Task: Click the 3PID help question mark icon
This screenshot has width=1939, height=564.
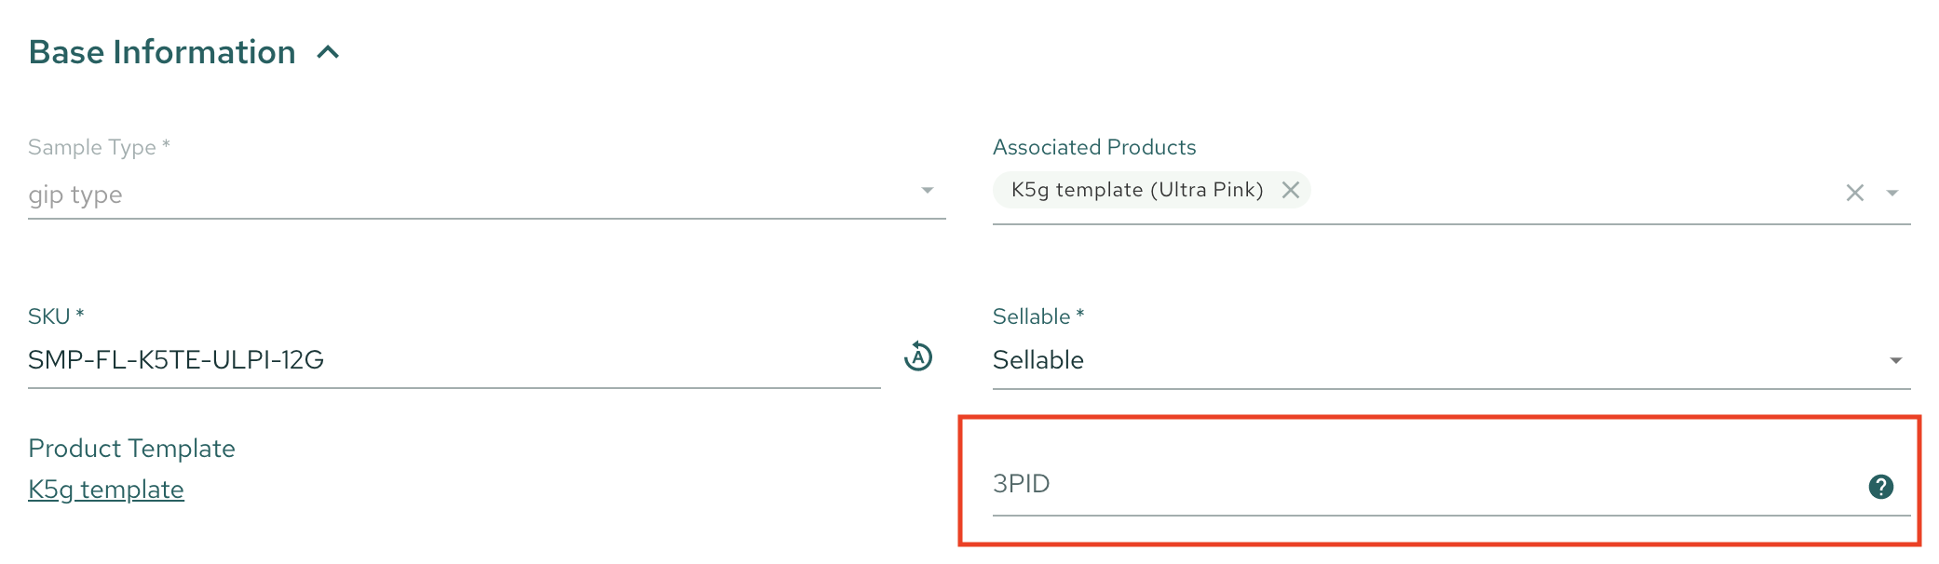Action: 1880,486
